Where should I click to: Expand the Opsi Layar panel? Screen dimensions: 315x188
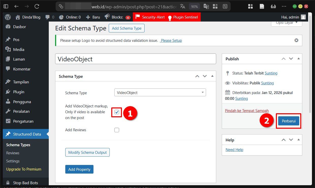287,22
